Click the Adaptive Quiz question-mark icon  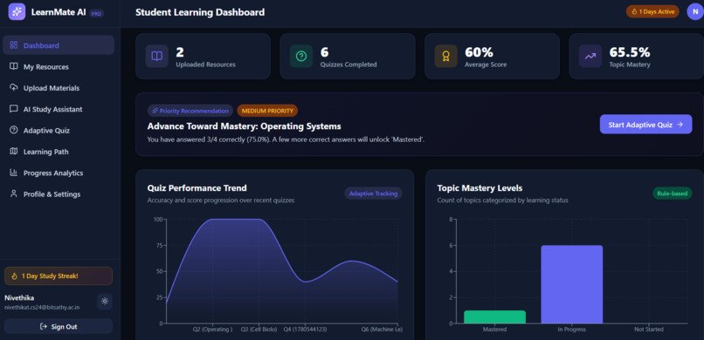[13, 130]
